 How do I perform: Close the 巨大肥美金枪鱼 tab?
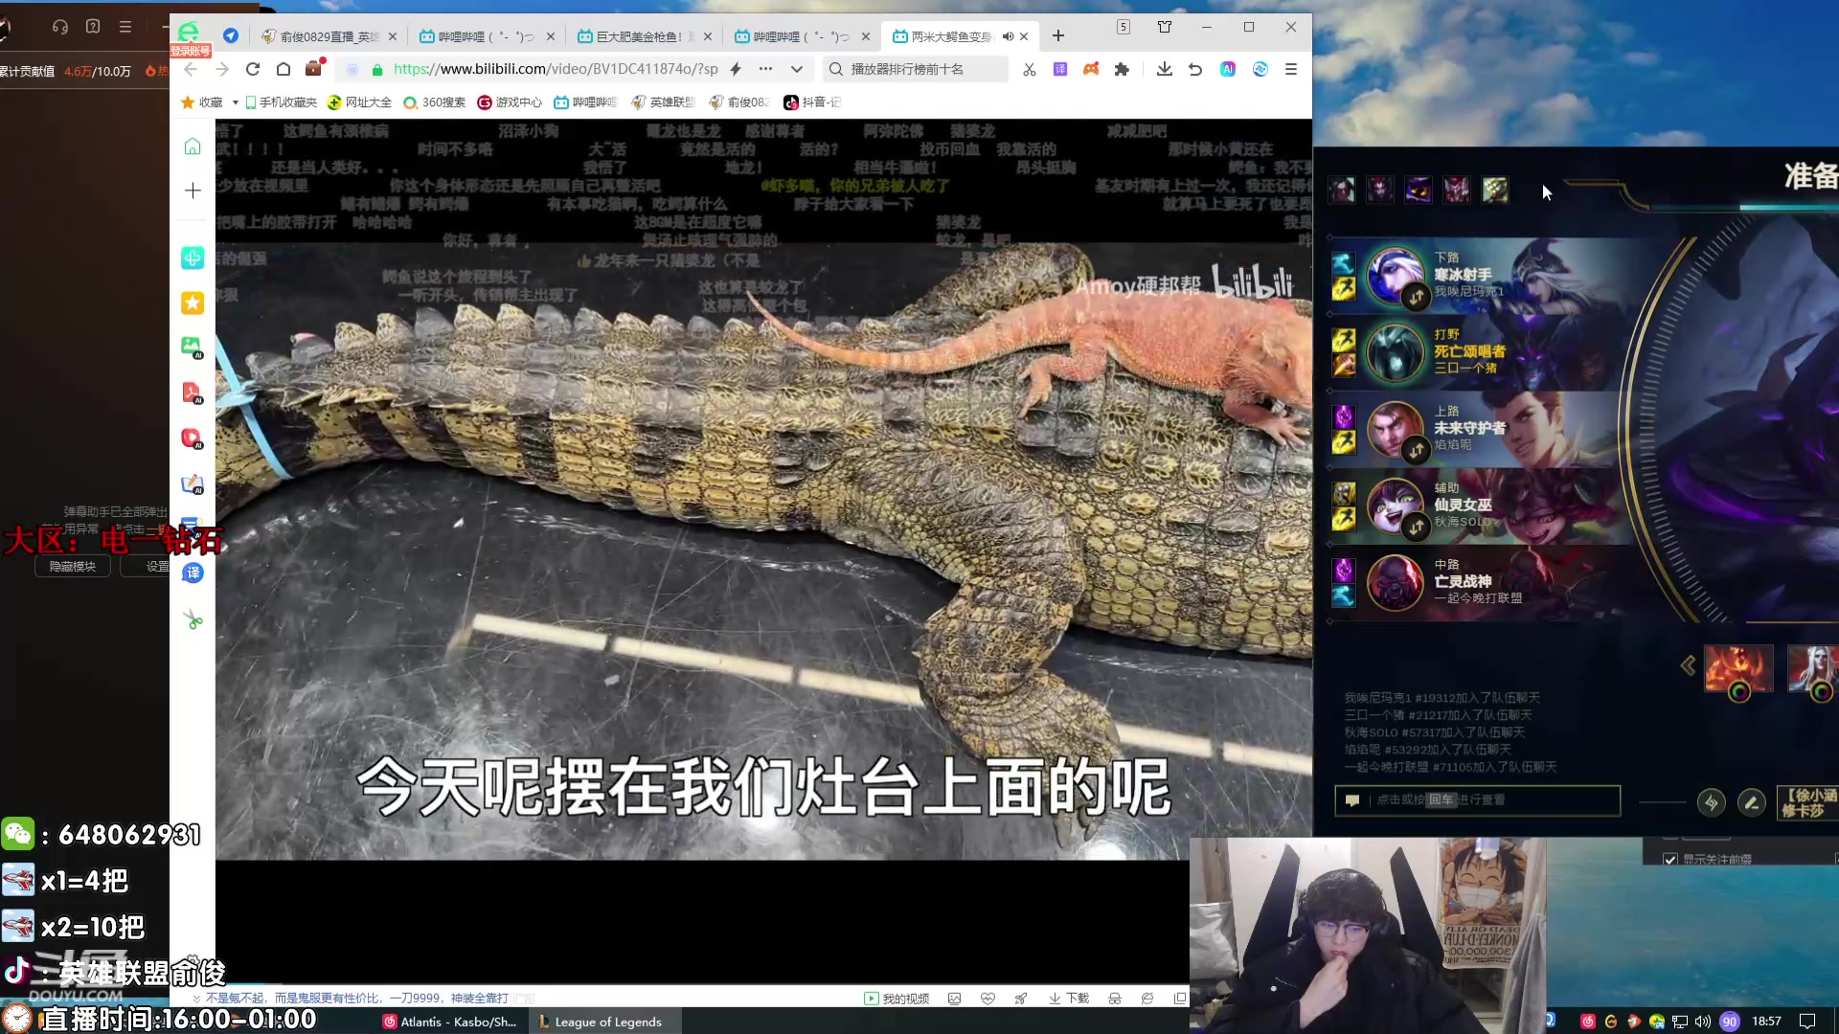(708, 36)
